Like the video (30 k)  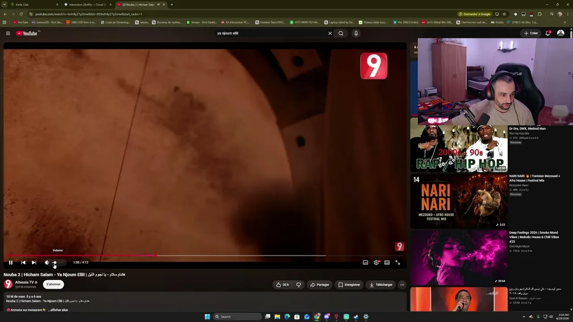(x=282, y=284)
